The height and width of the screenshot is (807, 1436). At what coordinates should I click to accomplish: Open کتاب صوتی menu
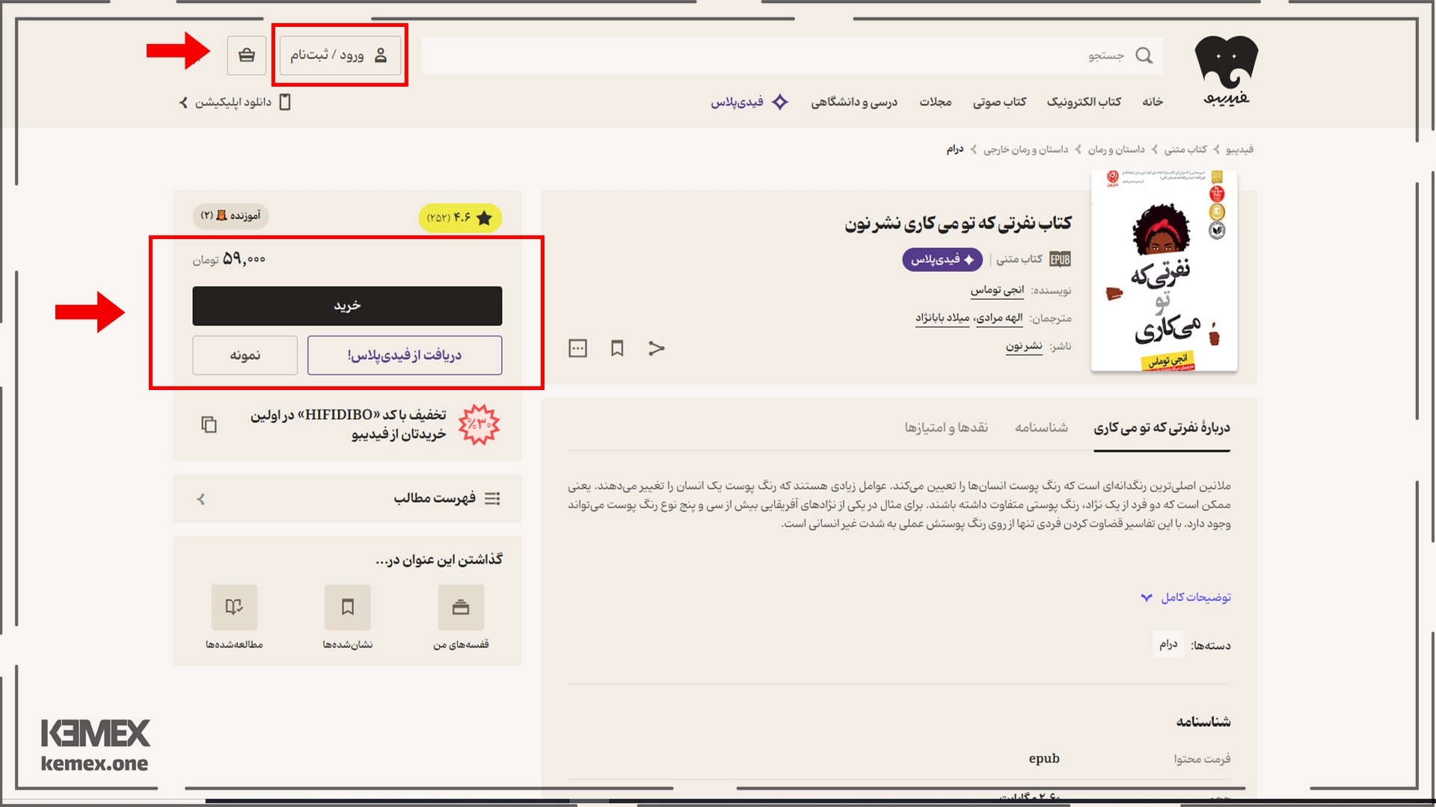[x=999, y=102]
